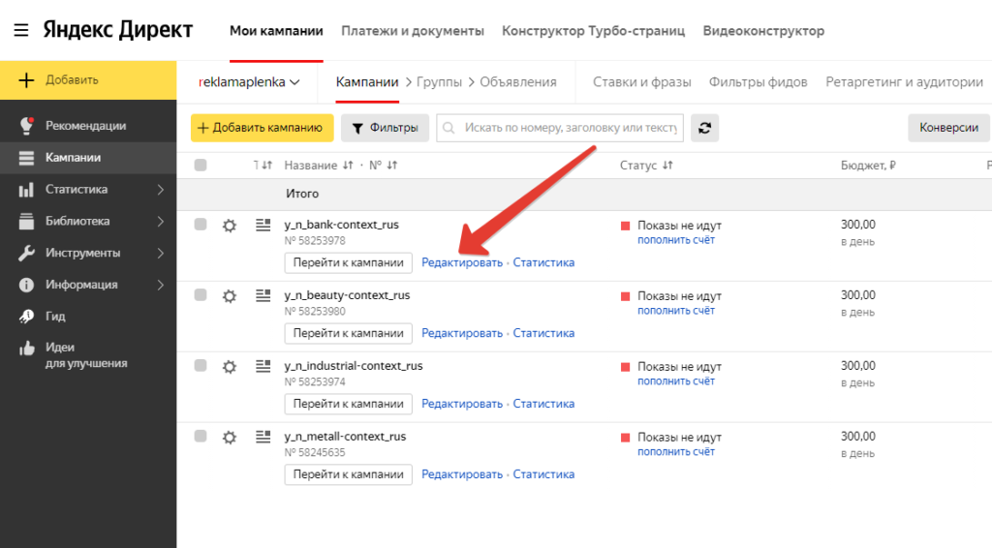The height and width of the screenshot is (548, 992).
Task: Open the hamburger menu icon
Action: pyautogui.click(x=21, y=30)
